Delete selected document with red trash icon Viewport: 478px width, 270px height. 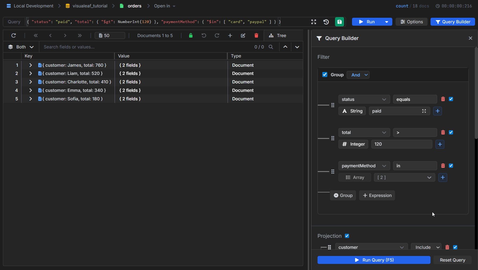(256, 35)
